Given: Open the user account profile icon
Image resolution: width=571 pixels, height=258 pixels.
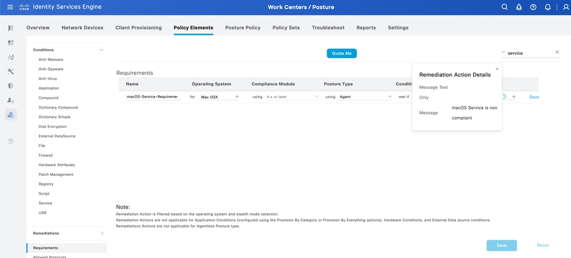Looking at the screenshot, I should click(565, 7).
